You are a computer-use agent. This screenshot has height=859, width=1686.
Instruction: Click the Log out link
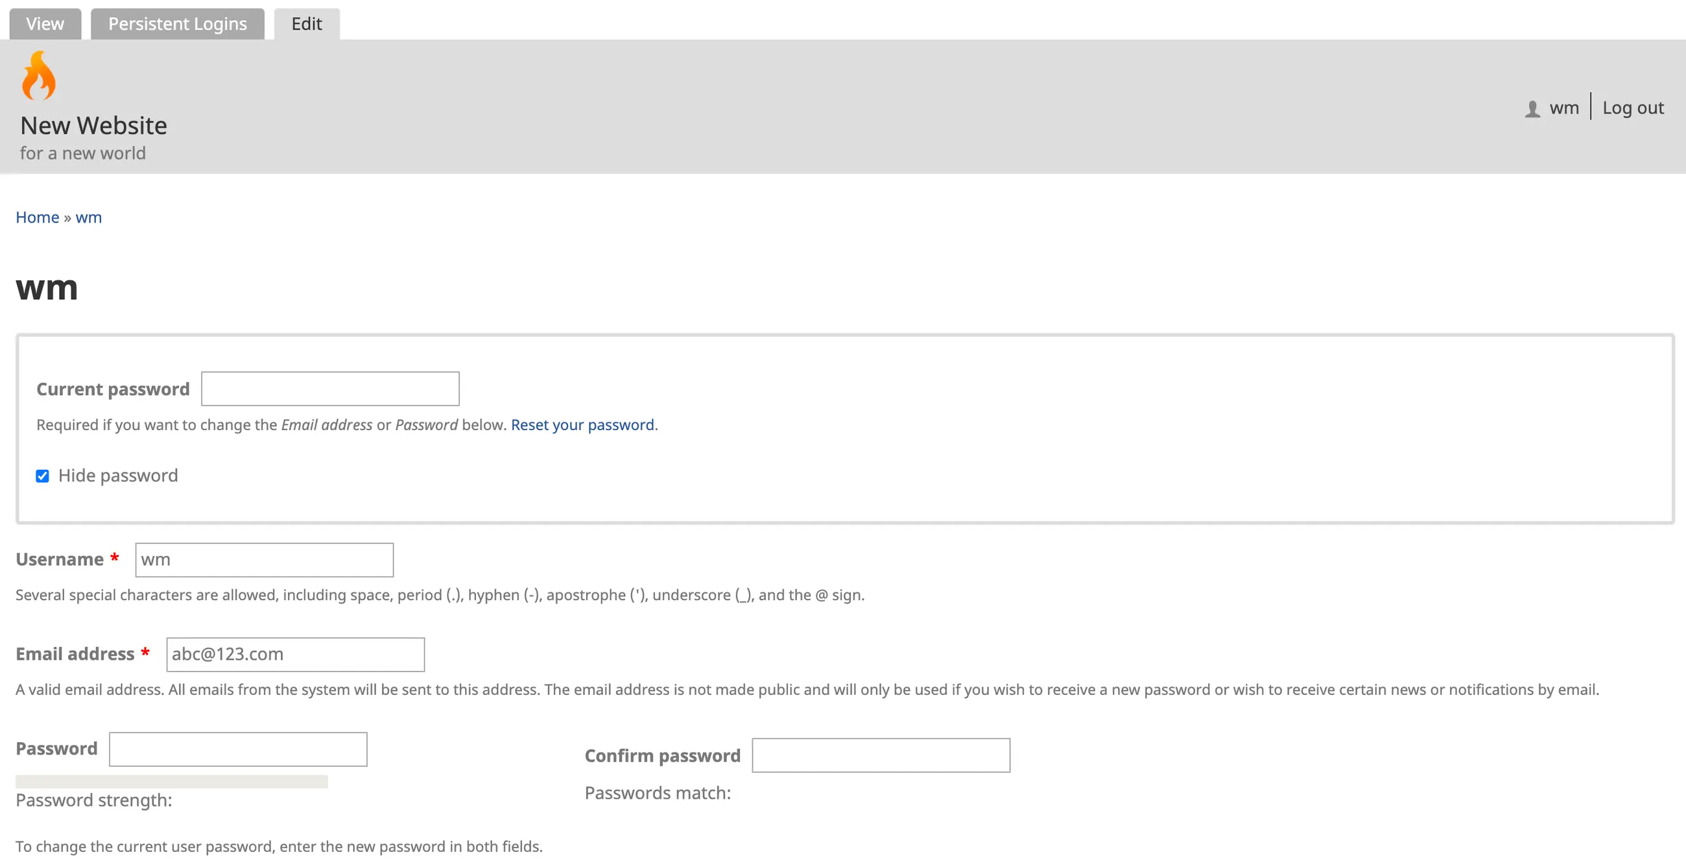coord(1633,108)
